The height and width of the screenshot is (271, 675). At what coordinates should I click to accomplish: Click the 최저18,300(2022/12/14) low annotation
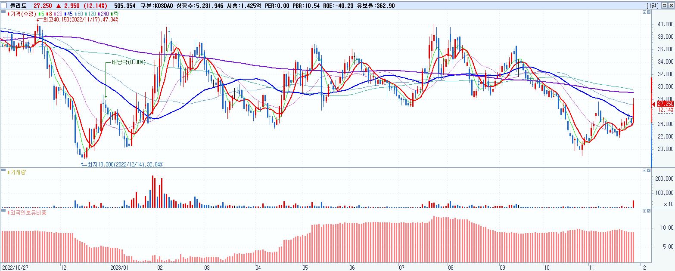(125, 164)
